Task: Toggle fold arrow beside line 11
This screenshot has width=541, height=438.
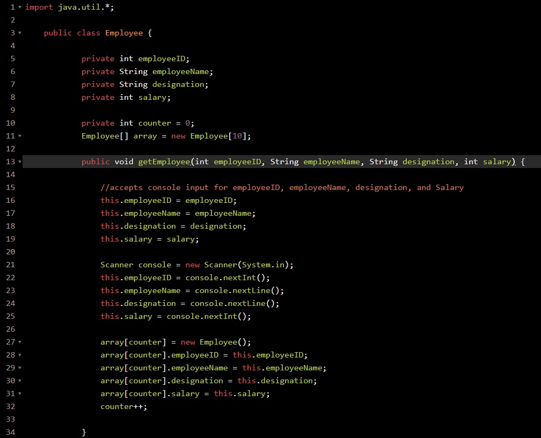Action: tap(20, 136)
